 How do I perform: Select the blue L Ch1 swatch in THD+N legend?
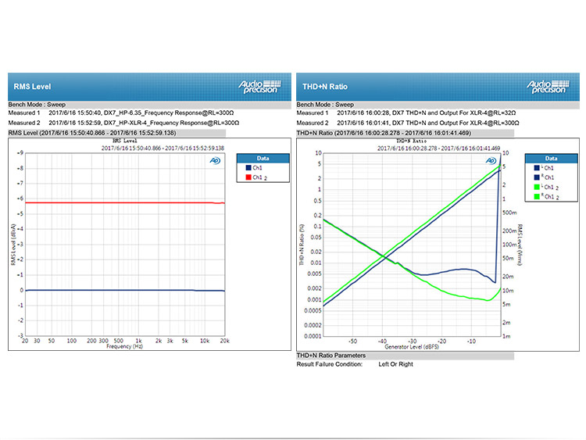537,168
